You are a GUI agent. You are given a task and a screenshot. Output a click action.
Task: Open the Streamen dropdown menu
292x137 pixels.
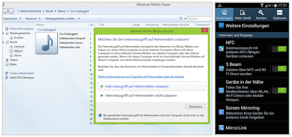[33, 18]
